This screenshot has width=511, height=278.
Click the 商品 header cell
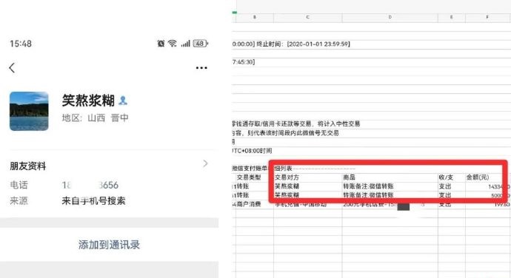pos(390,177)
